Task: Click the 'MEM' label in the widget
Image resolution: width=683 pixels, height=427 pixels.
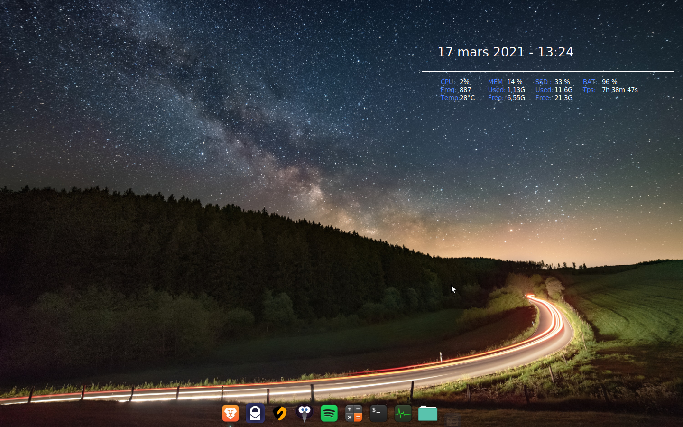Action: tap(495, 82)
